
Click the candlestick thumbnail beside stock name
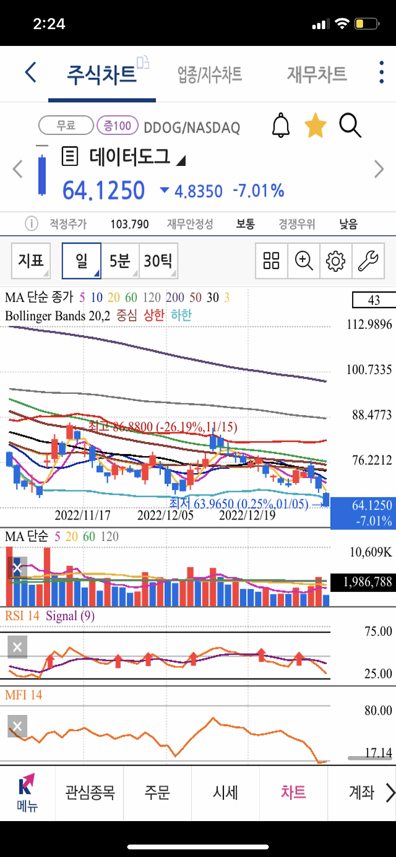pyautogui.click(x=42, y=171)
